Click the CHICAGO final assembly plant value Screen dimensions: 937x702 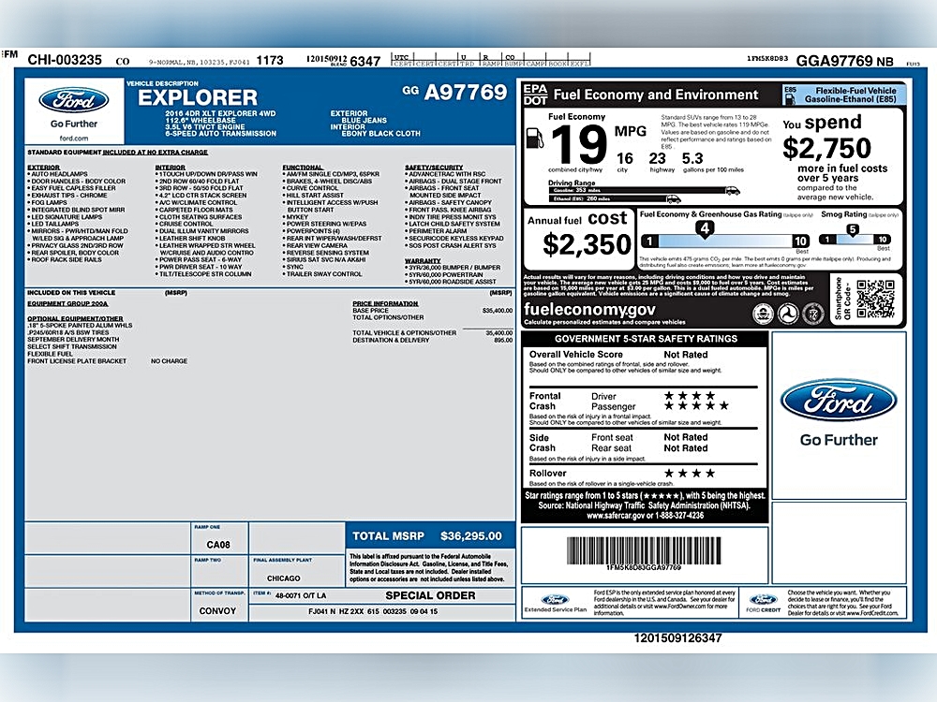click(283, 578)
